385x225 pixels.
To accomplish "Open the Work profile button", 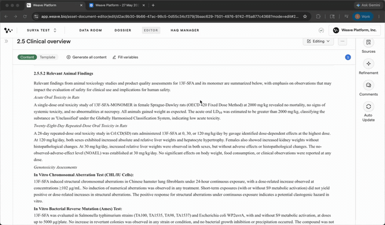I will (x=363, y=17).
